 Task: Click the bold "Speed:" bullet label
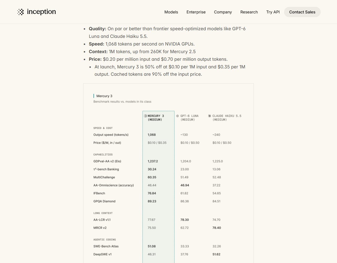click(x=97, y=44)
